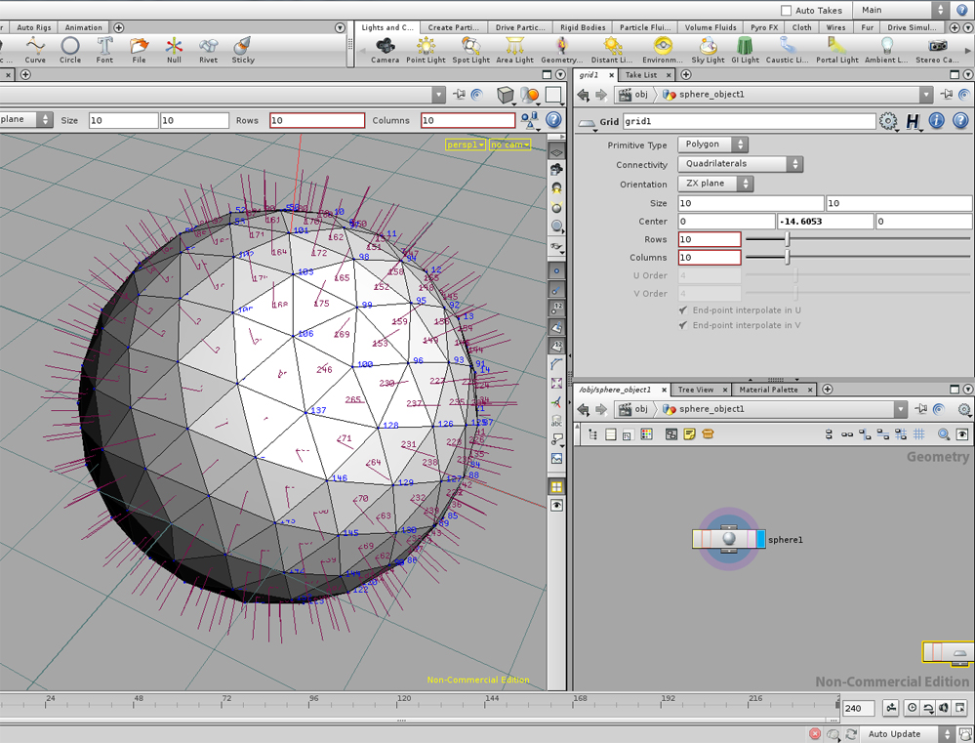Open the Main take dropdown
This screenshot has width=975, height=743.
click(901, 10)
